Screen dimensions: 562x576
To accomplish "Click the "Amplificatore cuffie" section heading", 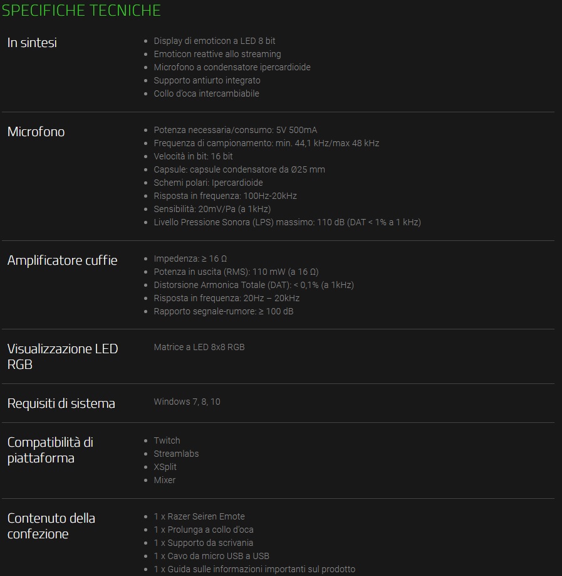I will tap(62, 260).
